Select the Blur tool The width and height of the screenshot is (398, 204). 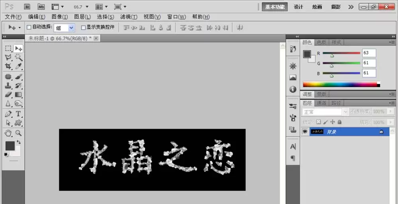[x=8, y=103]
